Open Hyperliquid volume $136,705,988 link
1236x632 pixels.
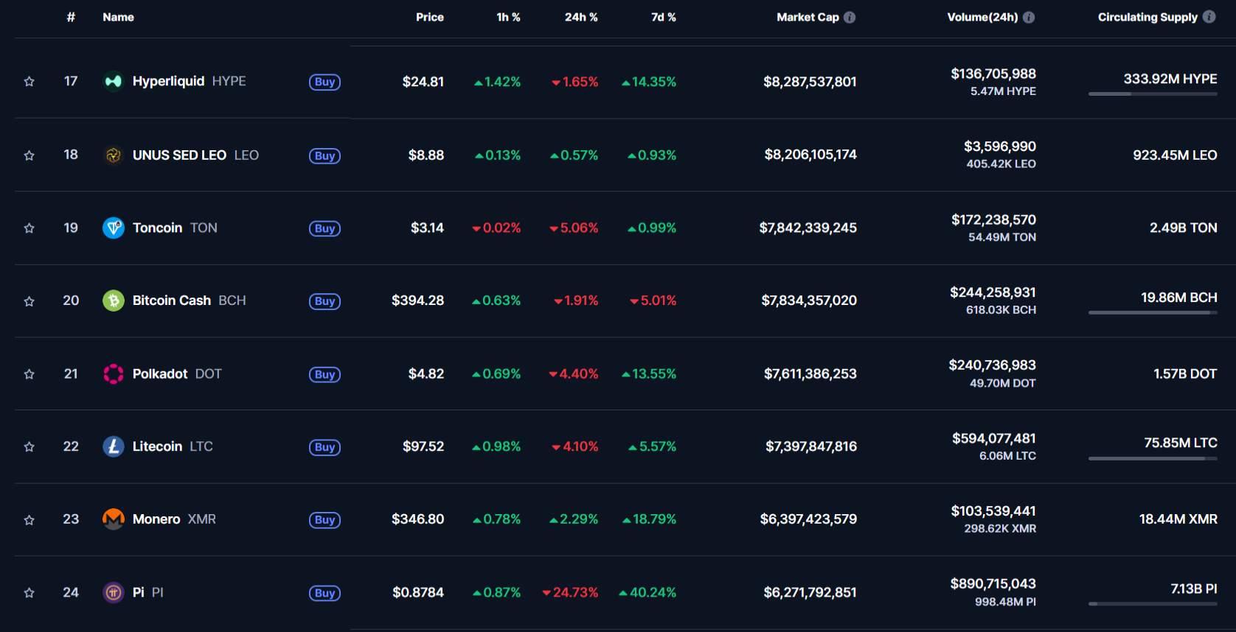(993, 74)
